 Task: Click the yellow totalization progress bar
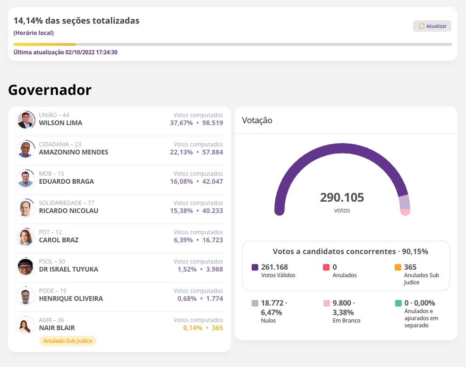point(44,44)
